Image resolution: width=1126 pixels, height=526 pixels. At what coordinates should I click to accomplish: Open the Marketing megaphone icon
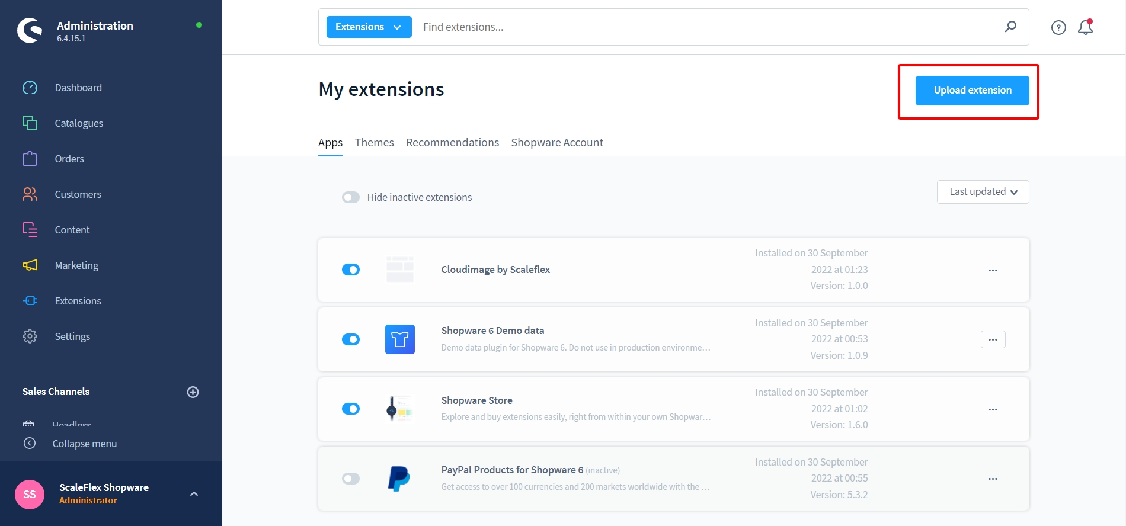pyautogui.click(x=30, y=265)
